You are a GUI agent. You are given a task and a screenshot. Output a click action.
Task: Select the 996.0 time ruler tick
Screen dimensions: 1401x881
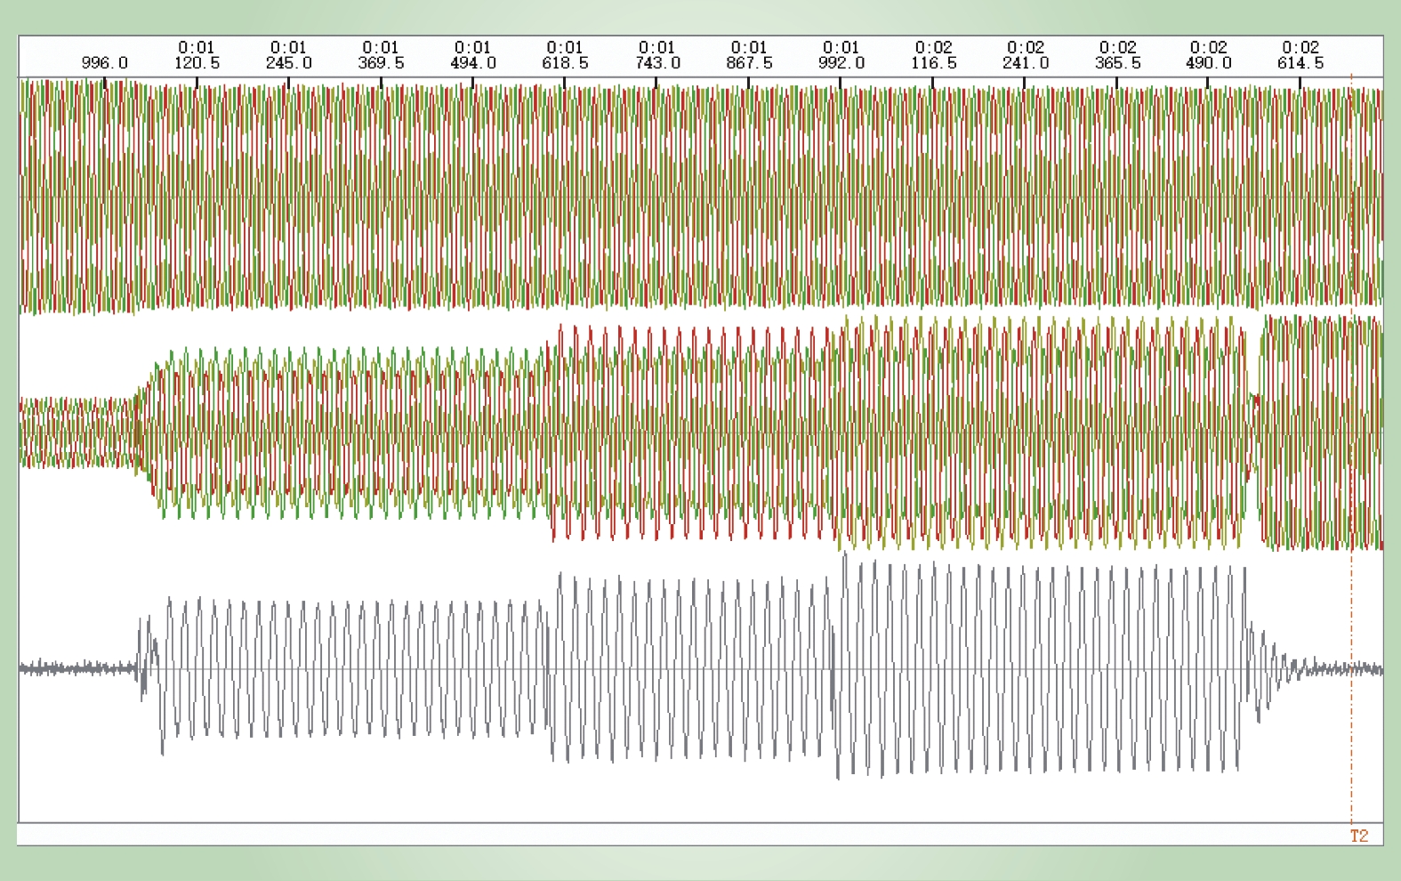click(105, 63)
